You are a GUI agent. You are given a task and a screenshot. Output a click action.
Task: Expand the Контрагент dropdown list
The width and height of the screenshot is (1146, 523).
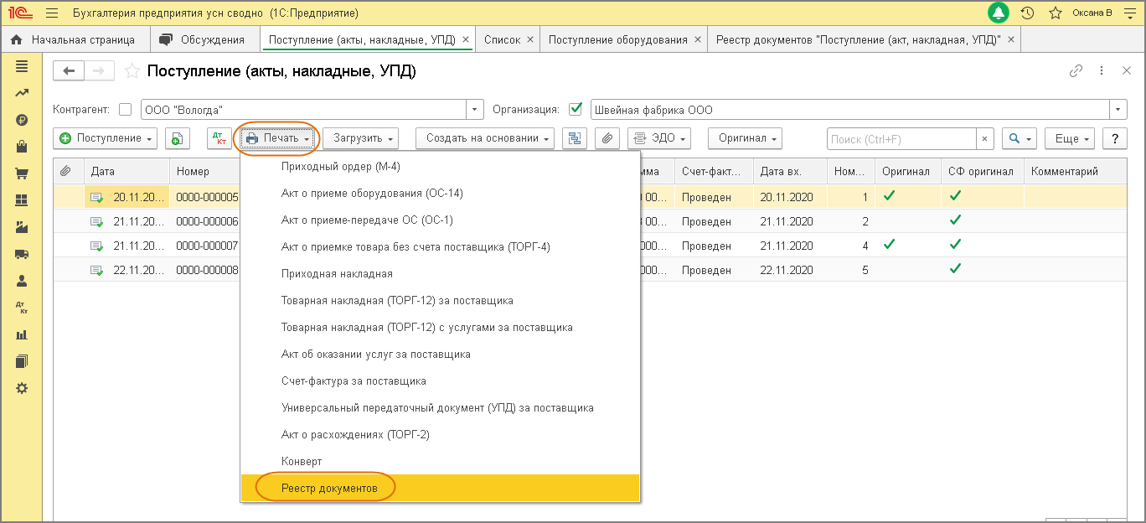[x=475, y=110]
